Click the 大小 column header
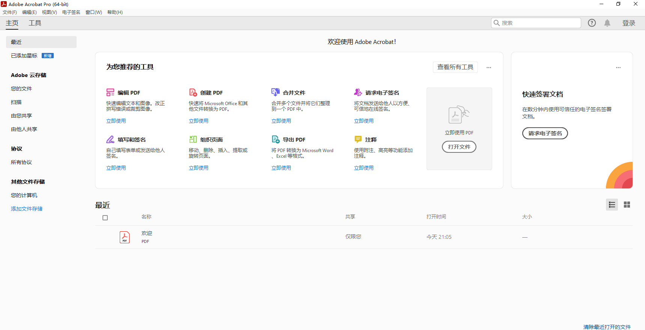Viewport: 645px width, 330px height. coord(527,217)
